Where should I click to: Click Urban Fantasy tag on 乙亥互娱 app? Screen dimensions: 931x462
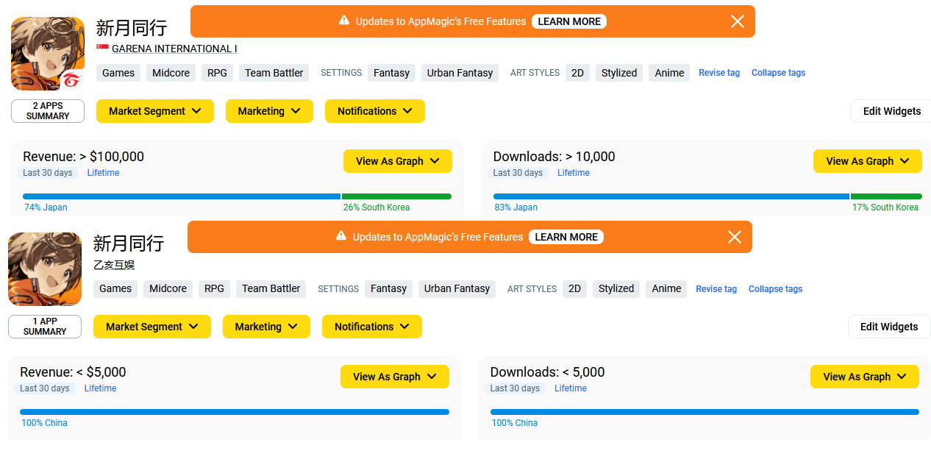457,288
